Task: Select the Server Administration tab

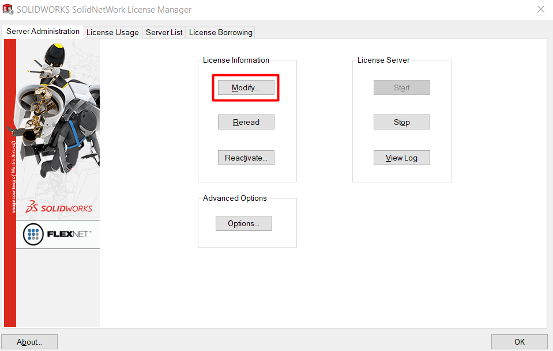Action: coord(43,32)
